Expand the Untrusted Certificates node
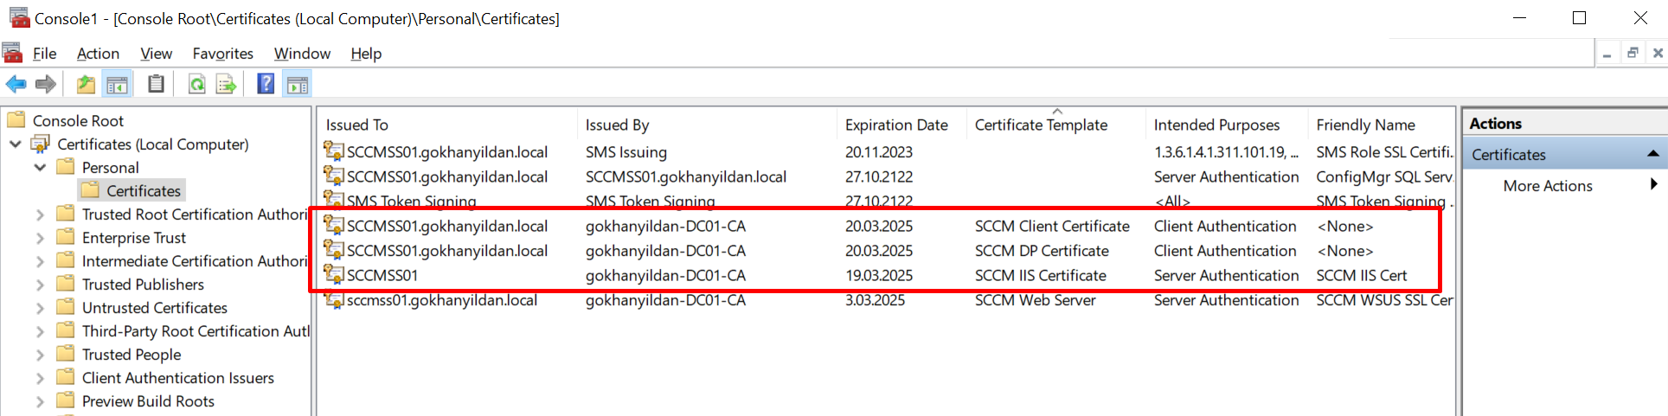Viewport: 1668px width, 416px height. pos(40,307)
